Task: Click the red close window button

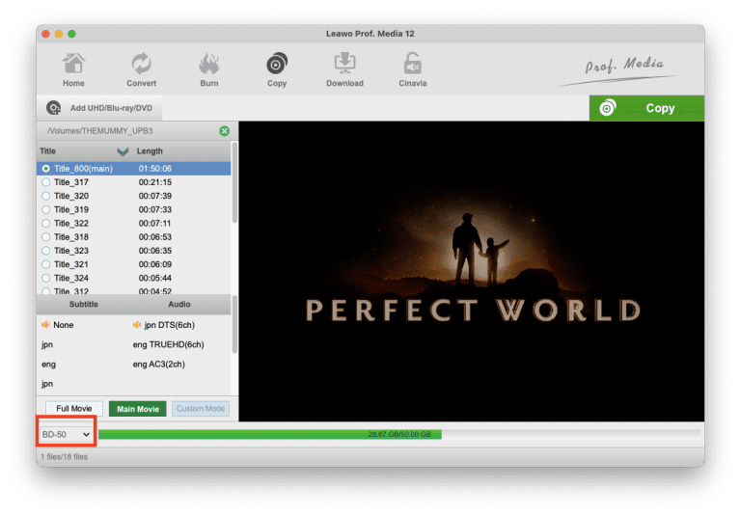Action: click(46, 34)
